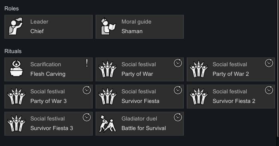The width and height of the screenshot is (279, 146).
Task: Open the Shaman moral guide card
Action: [139, 27]
